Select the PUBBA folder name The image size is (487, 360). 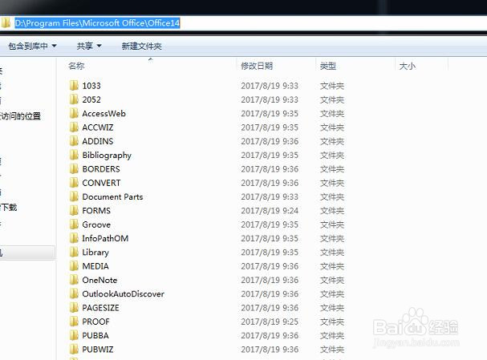tap(95, 335)
